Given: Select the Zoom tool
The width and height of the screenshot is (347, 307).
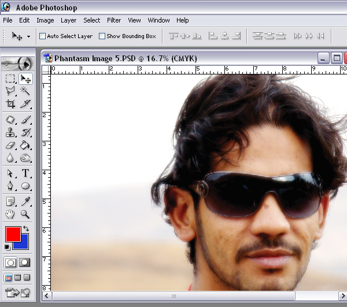Looking at the screenshot, I should pos(25,214).
